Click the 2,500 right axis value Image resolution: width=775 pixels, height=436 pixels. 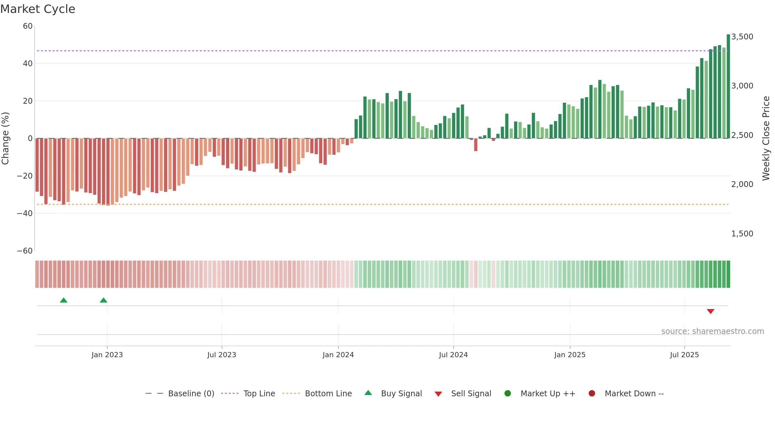742,135
